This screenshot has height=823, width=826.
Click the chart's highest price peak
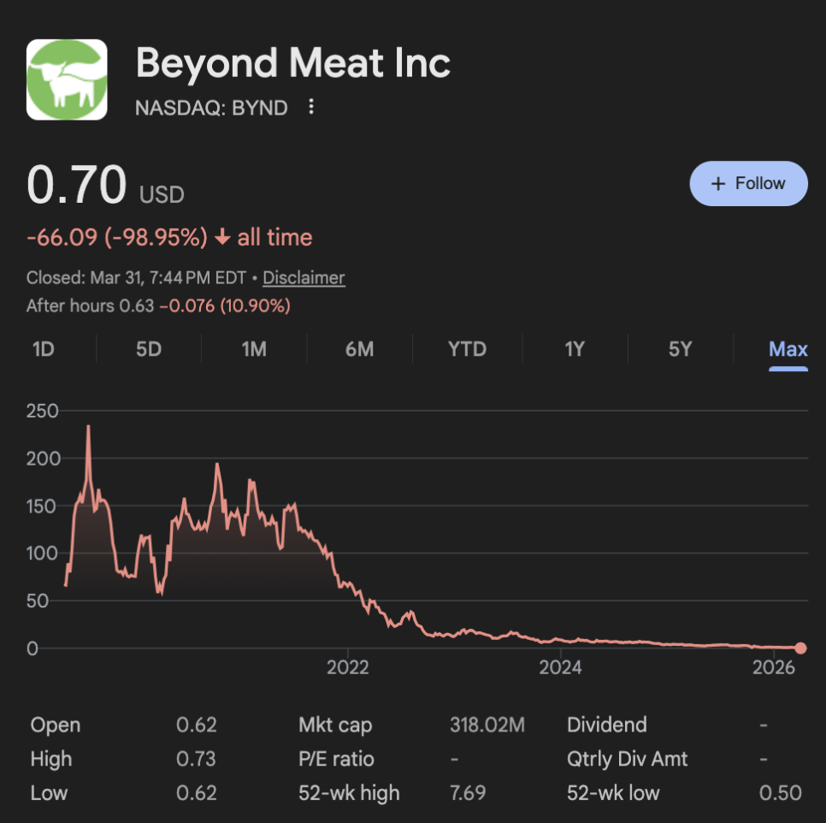tap(88, 427)
